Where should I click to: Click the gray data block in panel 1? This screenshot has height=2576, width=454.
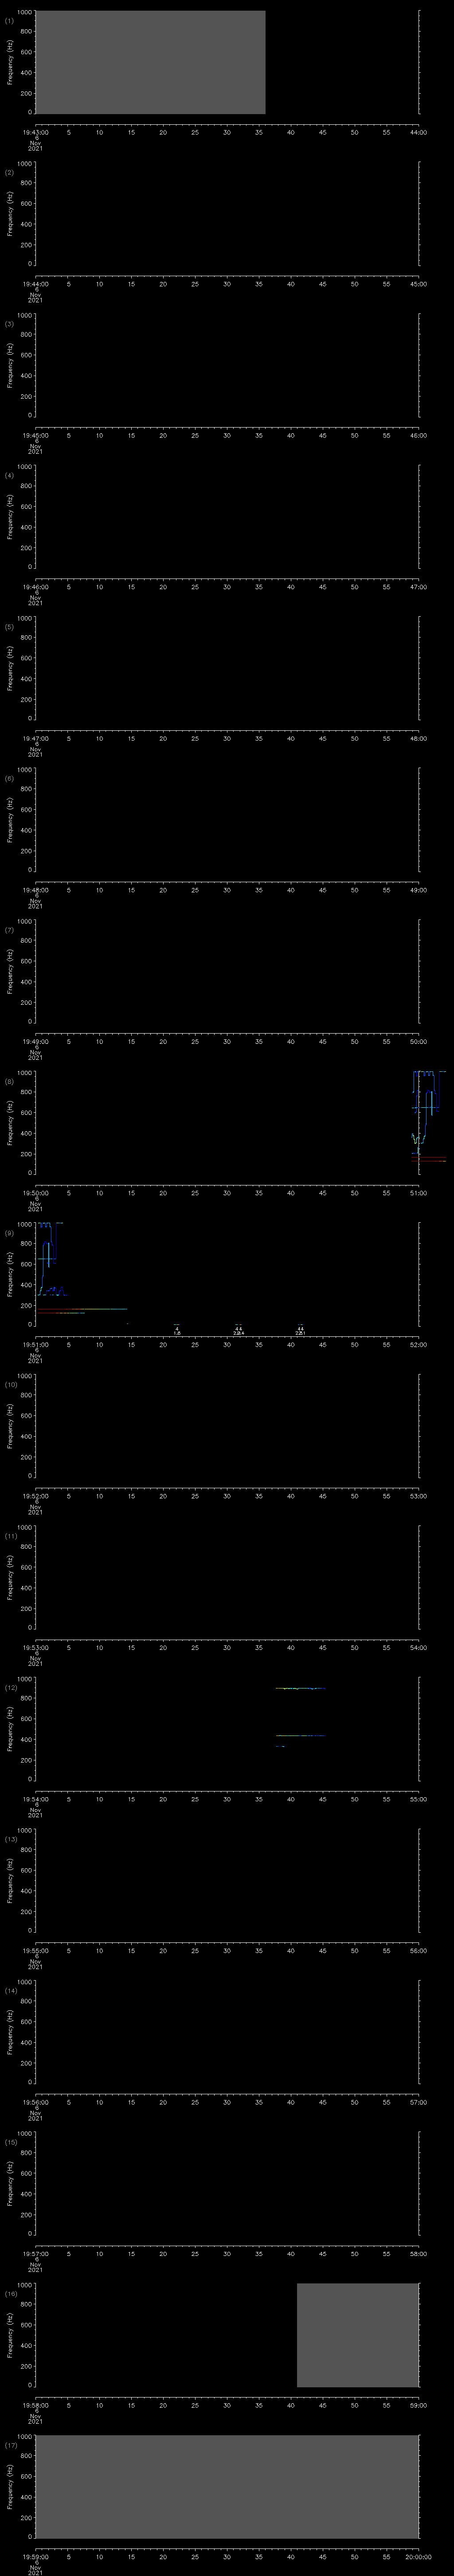click(150, 62)
